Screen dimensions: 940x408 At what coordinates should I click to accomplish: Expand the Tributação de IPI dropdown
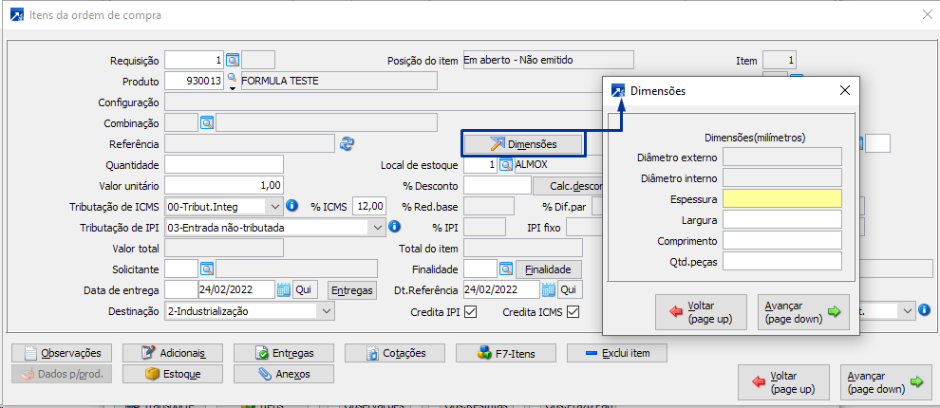click(x=375, y=228)
